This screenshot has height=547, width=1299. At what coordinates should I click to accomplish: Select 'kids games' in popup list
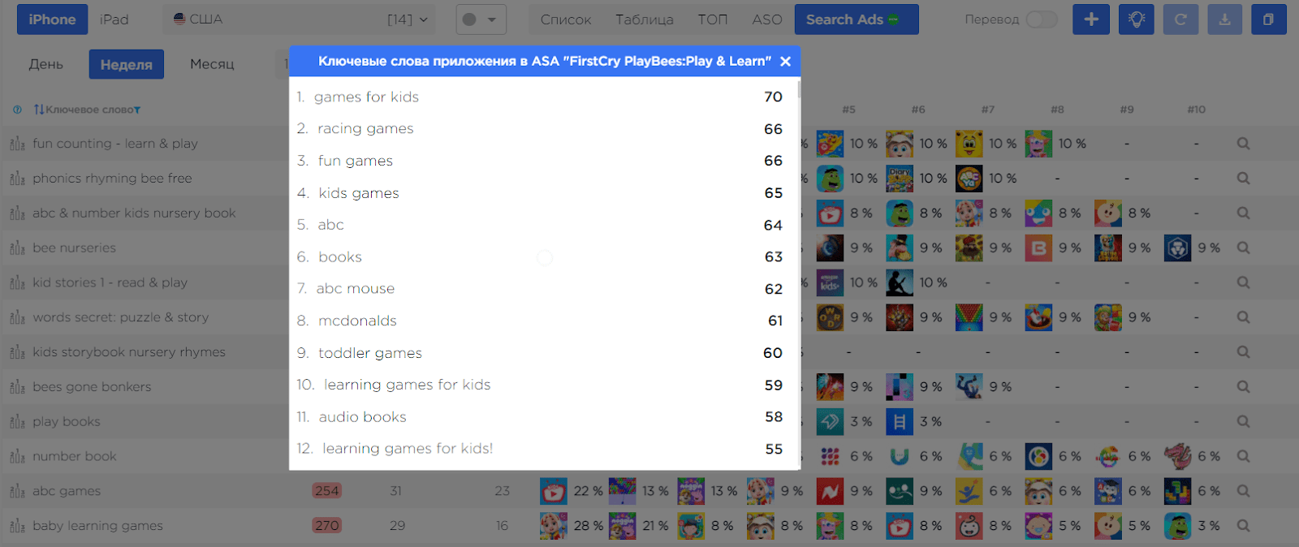click(359, 193)
